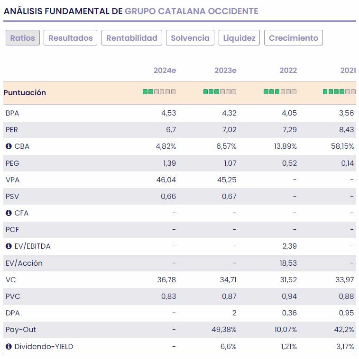Viewport: 359px width, 359px height.
Task: Click the 2021 score rating bar
Action: point(339,92)
